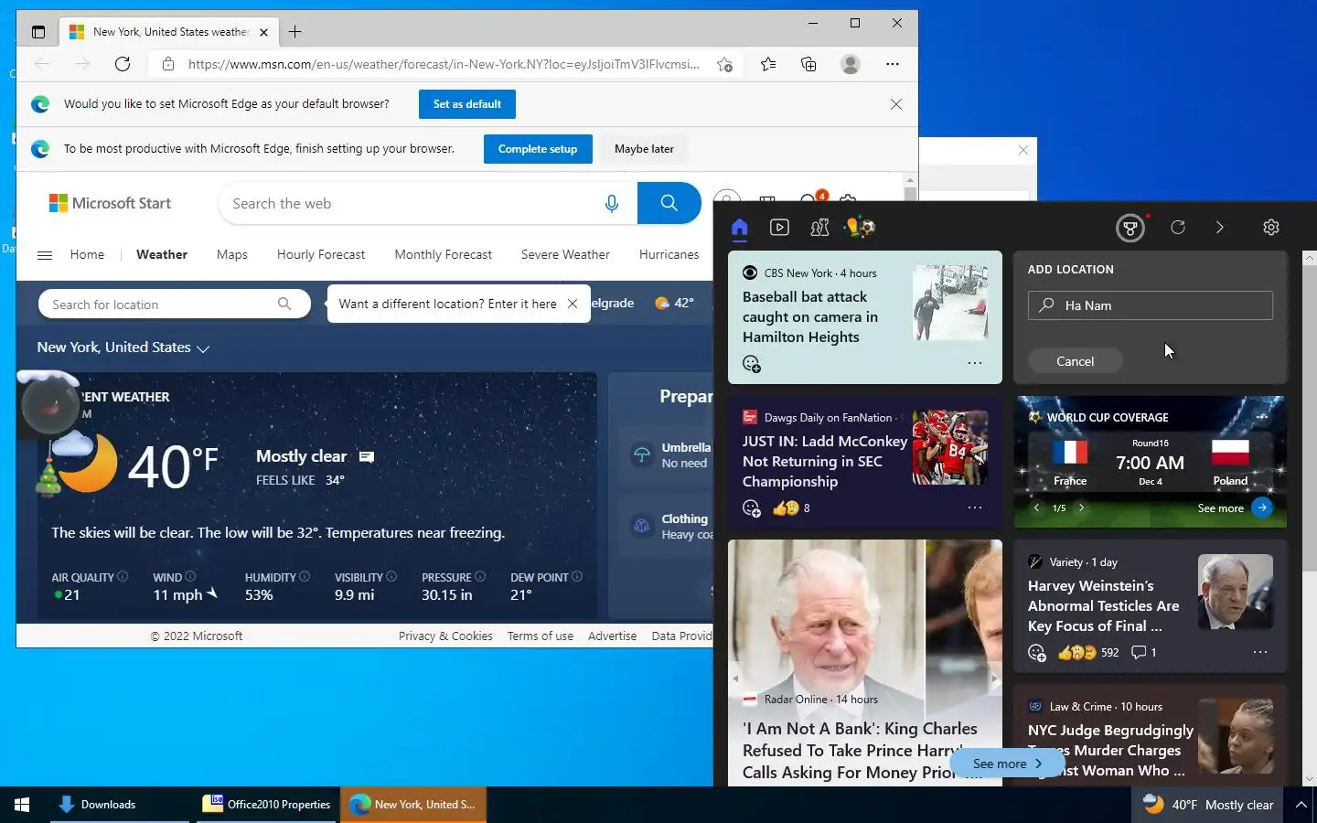Open Edge tab actions menu icon
1317x823 pixels.
(37, 32)
